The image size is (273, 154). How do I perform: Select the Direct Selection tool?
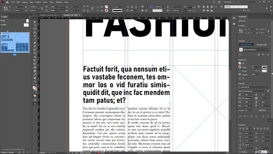pyautogui.click(x=35, y=22)
